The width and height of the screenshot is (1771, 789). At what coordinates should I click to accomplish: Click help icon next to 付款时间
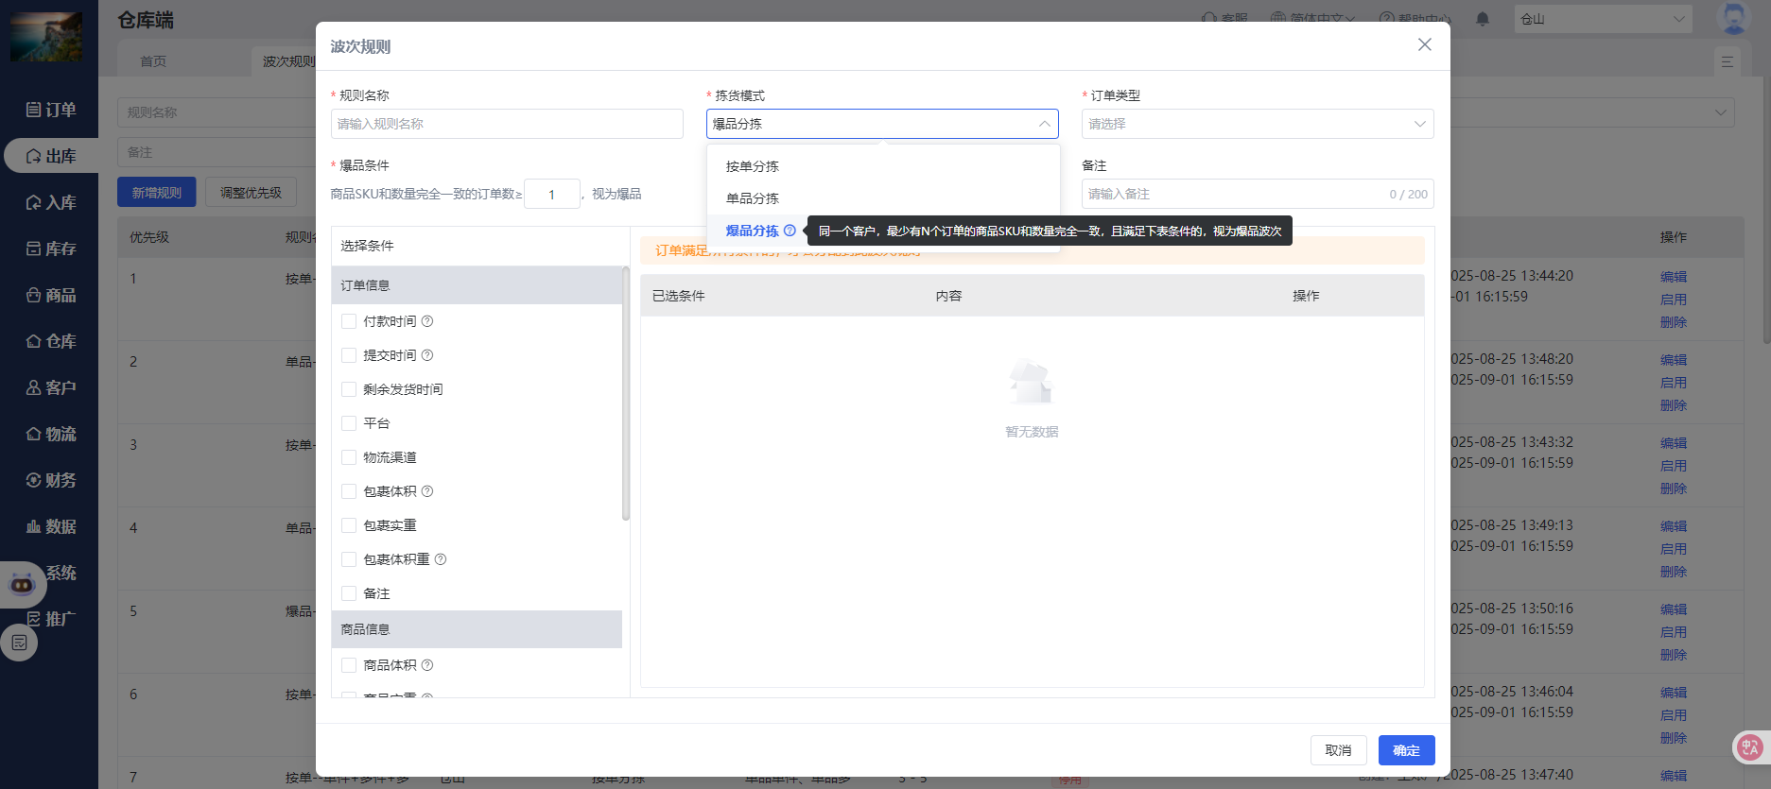[x=427, y=321]
